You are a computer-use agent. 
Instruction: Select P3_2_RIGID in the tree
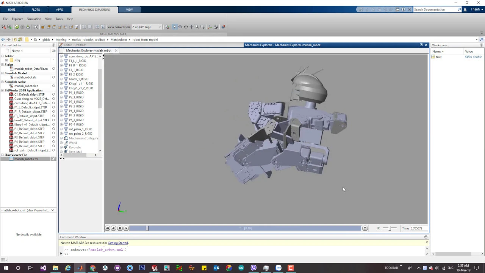[x=76, y=106]
